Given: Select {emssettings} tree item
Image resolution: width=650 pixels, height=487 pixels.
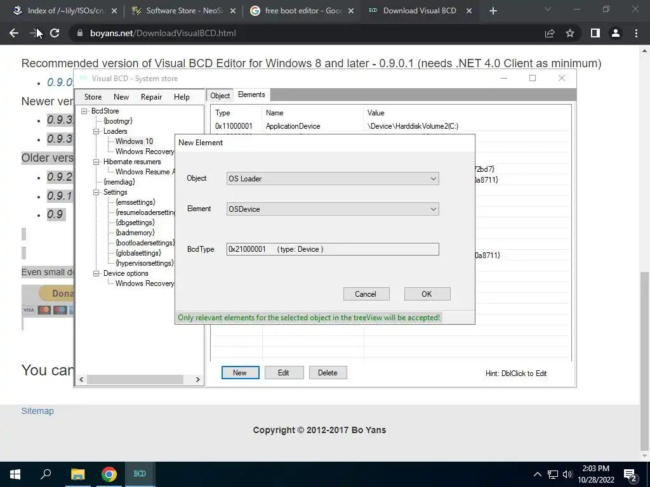Looking at the screenshot, I should click(136, 202).
